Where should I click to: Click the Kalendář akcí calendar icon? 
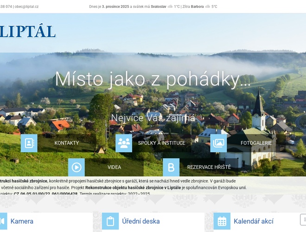coord(222,221)
